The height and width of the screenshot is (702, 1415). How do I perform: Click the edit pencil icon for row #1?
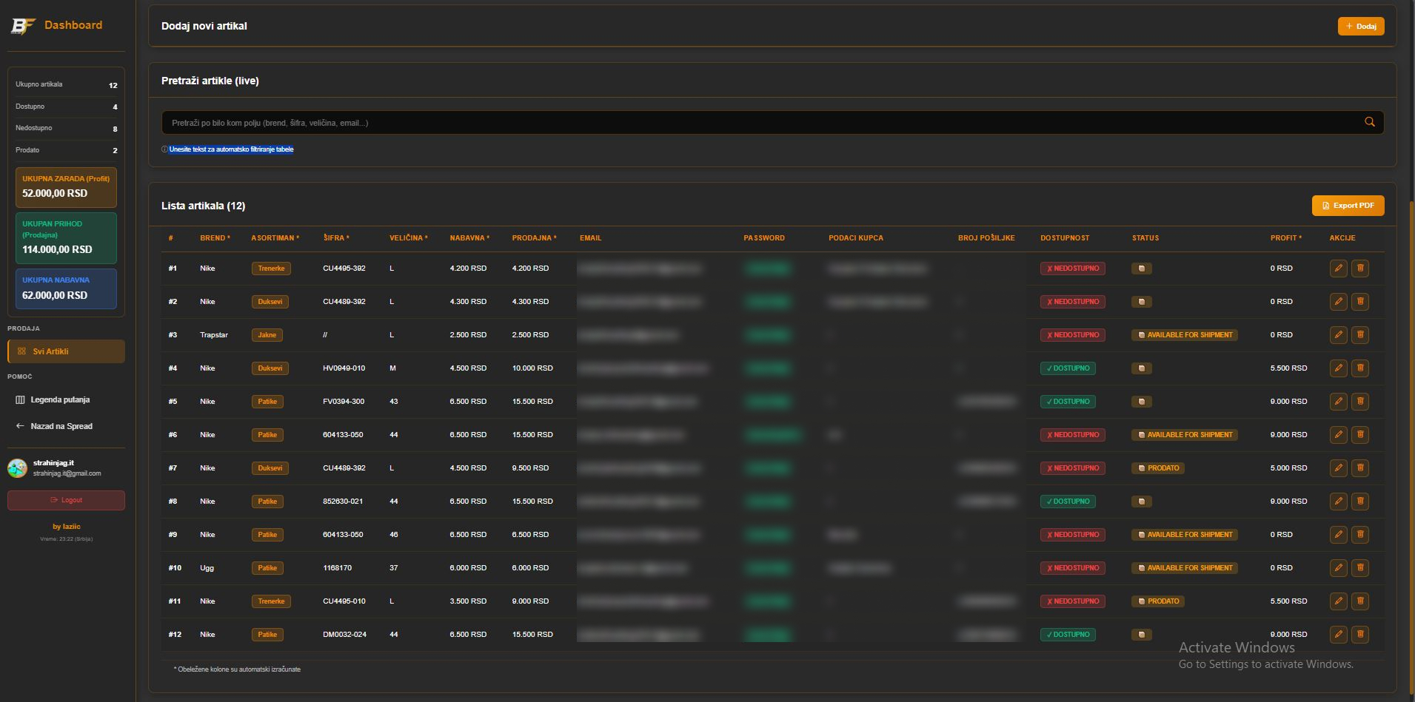coord(1338,269)
